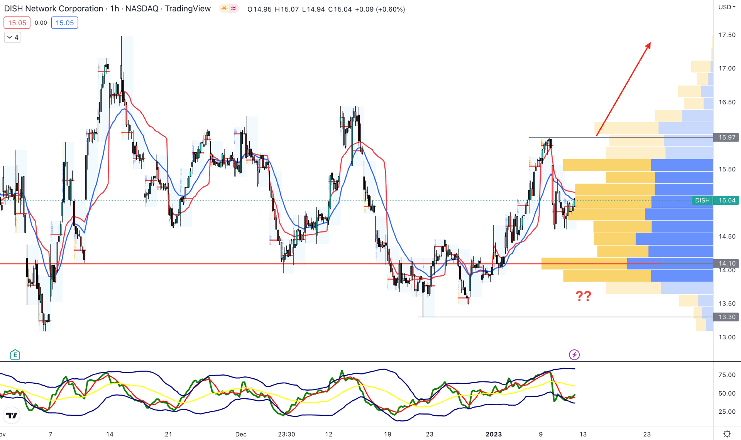Click the earnings 'E' event marker
Screen dimensions: 741x440
(15, 354)
